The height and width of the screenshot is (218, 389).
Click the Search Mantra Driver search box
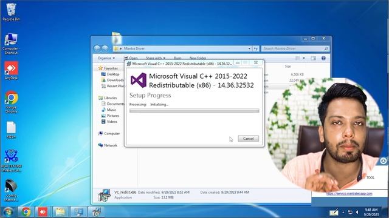pyautogui.click(x=295, y=48)
